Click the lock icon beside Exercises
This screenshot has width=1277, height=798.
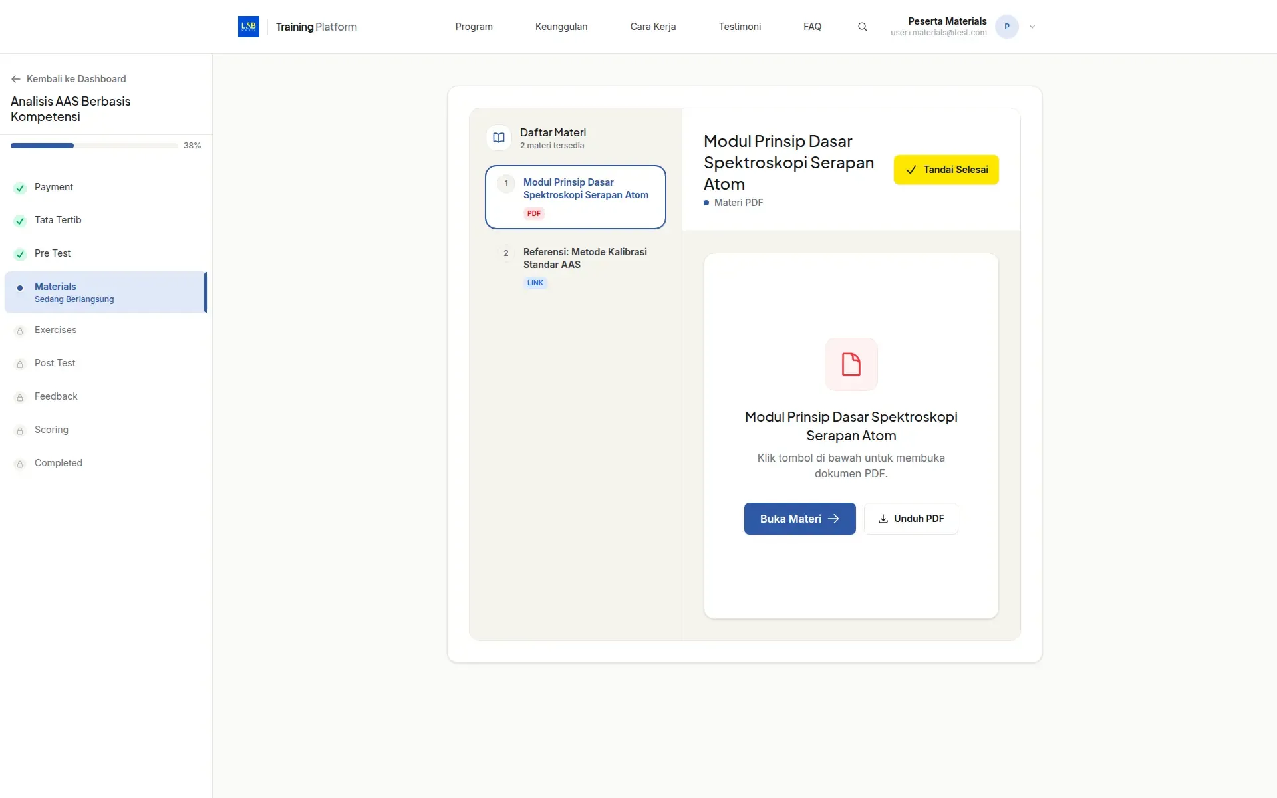pos(20,331)
